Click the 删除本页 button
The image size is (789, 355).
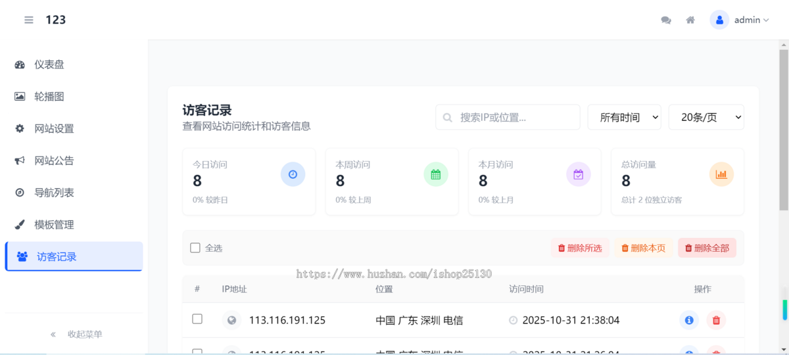(644, 248)
